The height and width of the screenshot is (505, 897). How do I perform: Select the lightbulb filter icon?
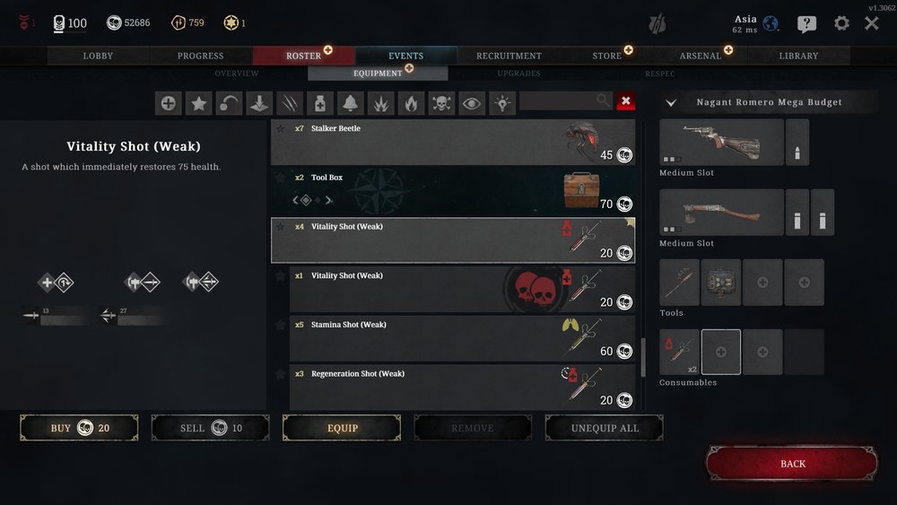(x=501, y=103)
